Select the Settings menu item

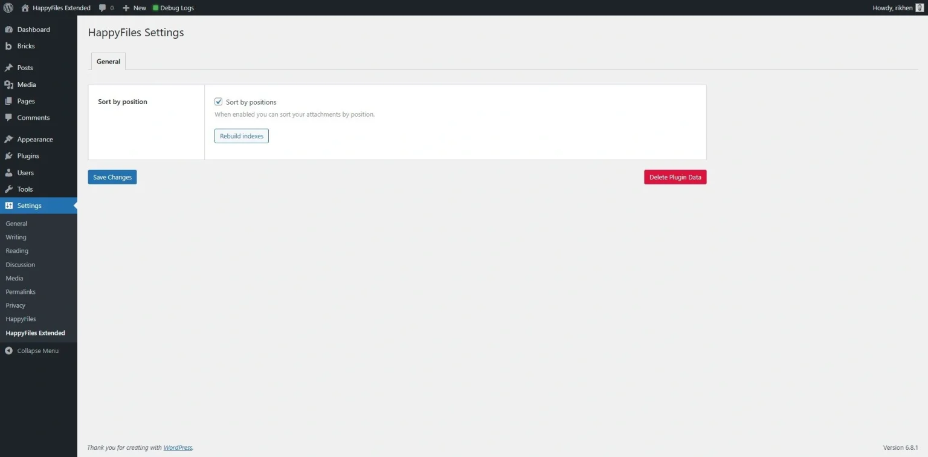coord(39,206)
